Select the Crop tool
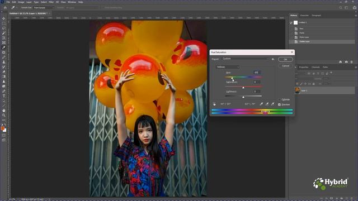The height and width of the screenshot is (201, 358). (x=4, y=38)
